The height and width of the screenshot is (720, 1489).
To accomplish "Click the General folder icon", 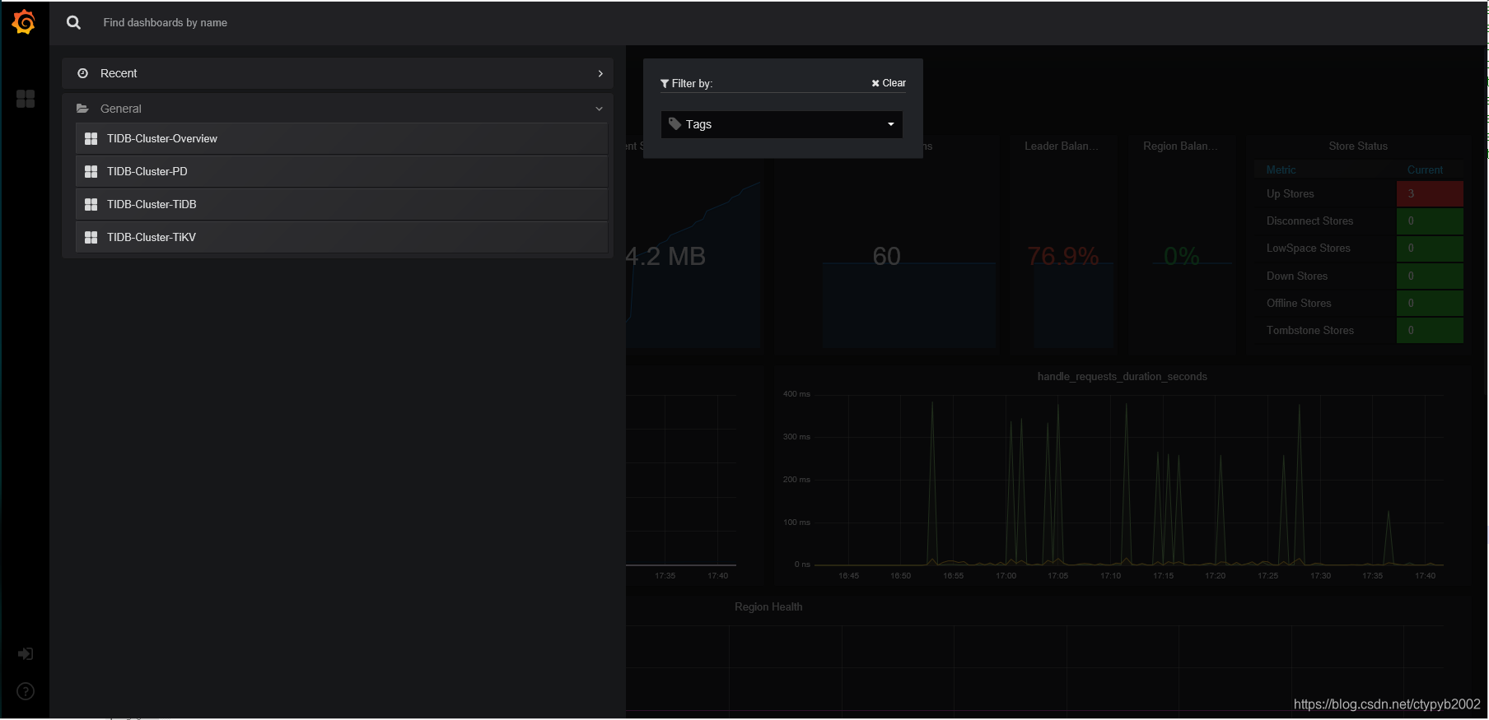I will click(x=82, y=109).
